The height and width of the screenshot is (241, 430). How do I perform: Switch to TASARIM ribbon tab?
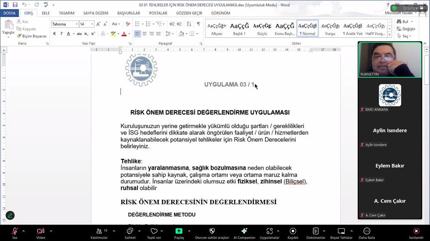[67, 13]
